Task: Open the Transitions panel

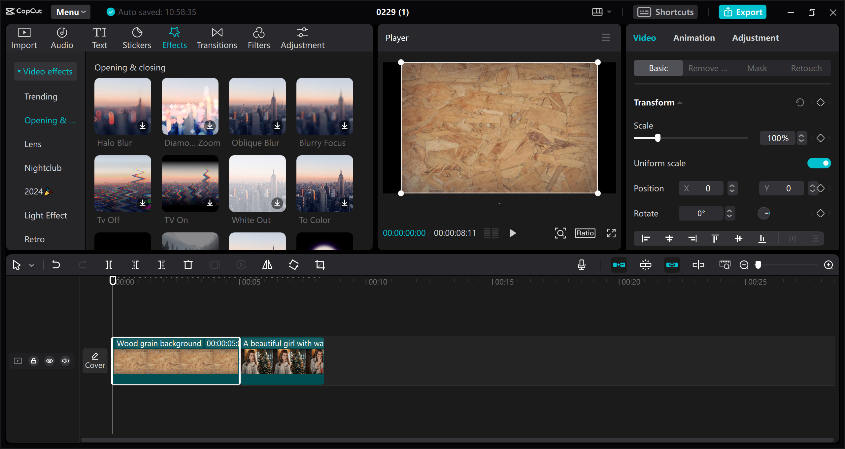Action: [x=217, y=37]
